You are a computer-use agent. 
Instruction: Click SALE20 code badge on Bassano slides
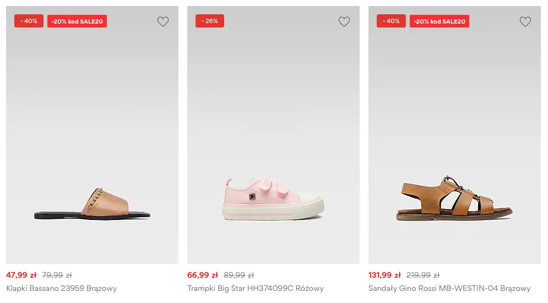point(77,21)
